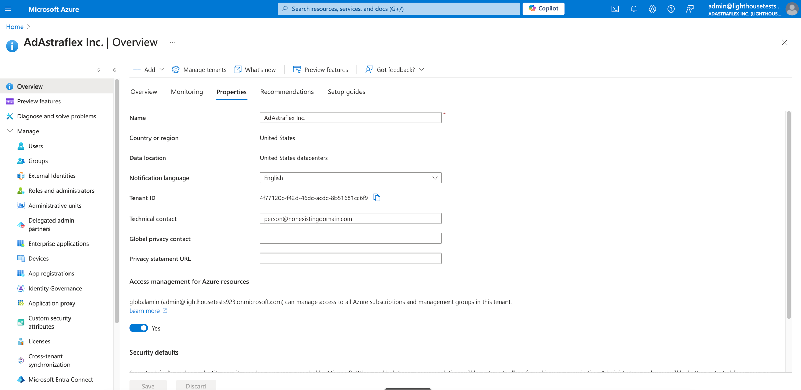Viewport: 801px width, 390px height.
Task: Open Enterprise applications in sidebar
Action: pyautogui.click(x=58, y=243)
